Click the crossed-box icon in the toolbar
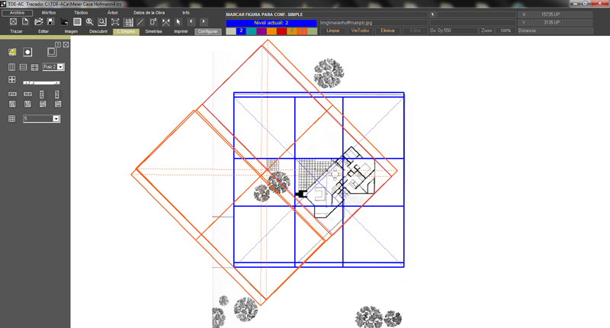The image size is (610, 328). [x=13, y=22]
